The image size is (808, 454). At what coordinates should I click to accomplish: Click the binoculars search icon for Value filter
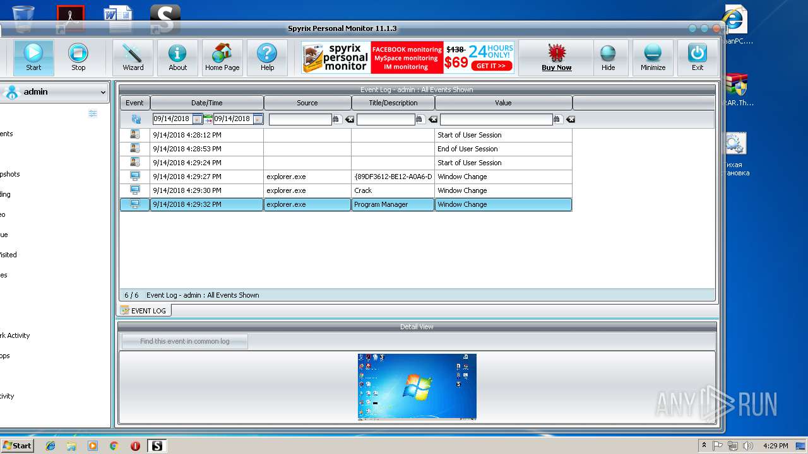pyautogui.click(x=557, y=119)
